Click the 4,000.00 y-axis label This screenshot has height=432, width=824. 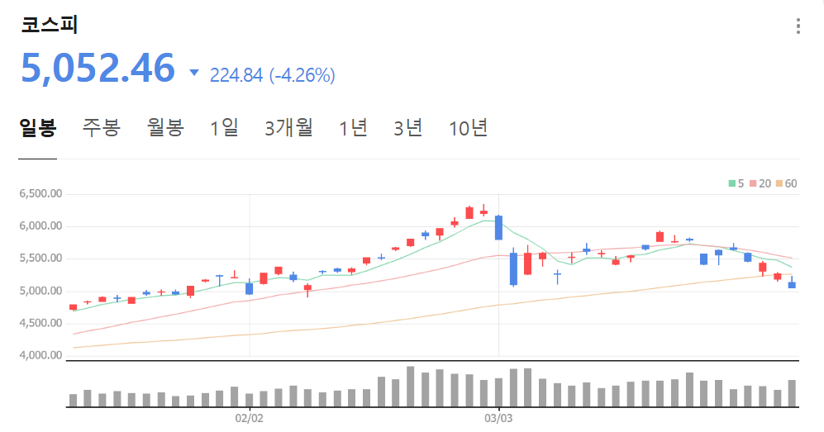40,355
